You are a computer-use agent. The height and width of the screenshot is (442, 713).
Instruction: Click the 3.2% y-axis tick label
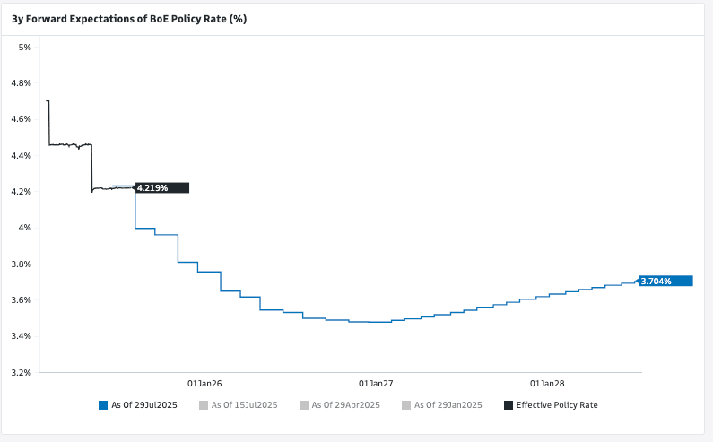pos(21,372)
